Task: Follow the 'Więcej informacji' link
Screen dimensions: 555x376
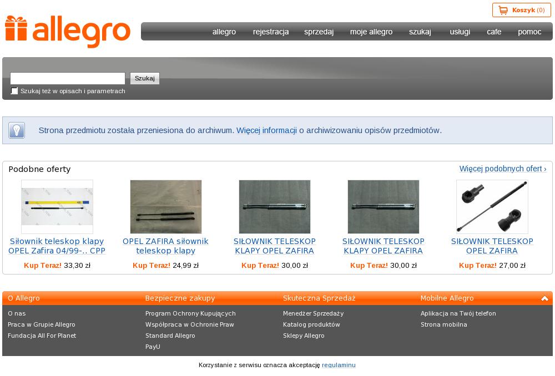Action: (x=266, y=130)
